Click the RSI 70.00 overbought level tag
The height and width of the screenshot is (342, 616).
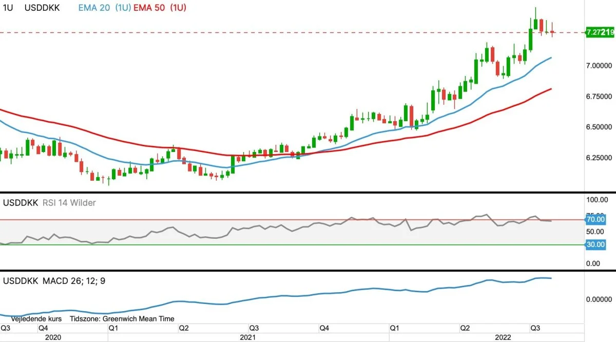coord(596,220)
